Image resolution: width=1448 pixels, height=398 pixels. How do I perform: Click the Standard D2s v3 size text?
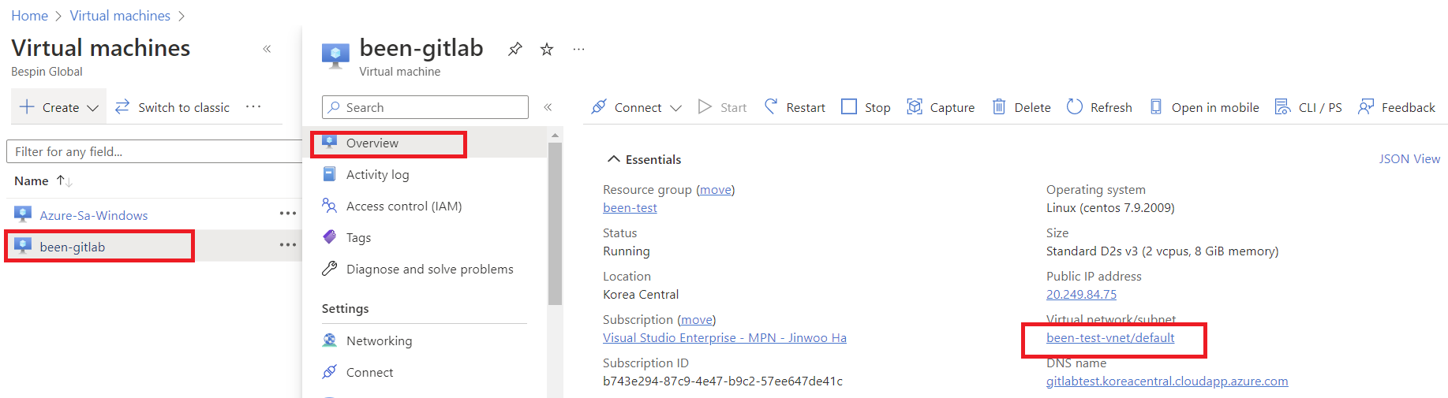1162,251
